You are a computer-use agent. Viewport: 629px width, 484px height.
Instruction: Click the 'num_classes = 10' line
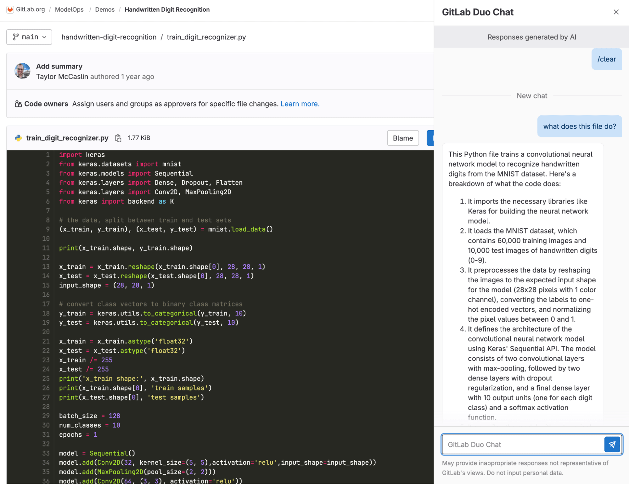tap(90, 425)
